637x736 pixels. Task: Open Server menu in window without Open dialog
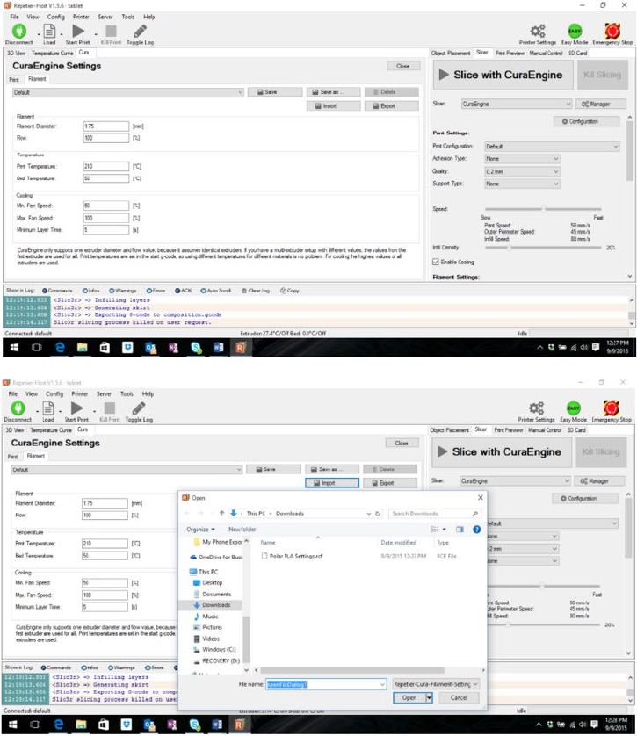click(x=105, y=17)
